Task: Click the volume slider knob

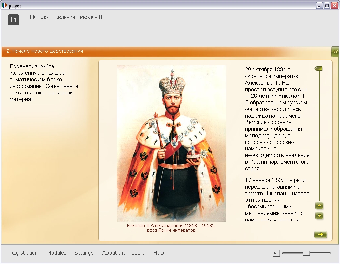Action: point(306,253)
